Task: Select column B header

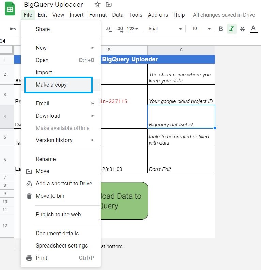Action: pos(124,50)
